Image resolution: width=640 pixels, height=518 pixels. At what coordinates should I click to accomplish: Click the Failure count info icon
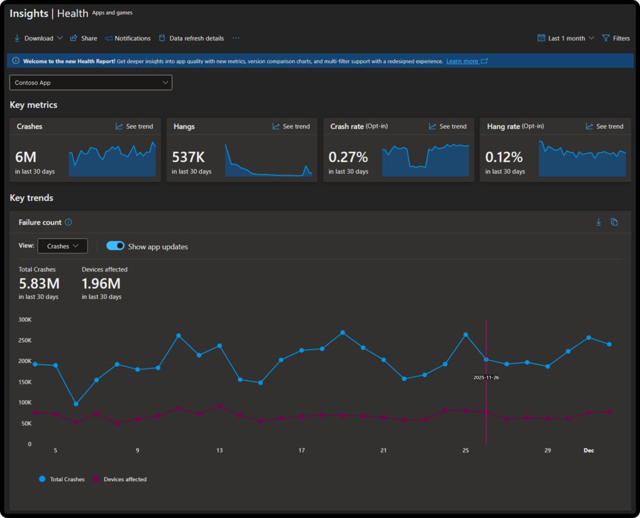click(x=69, y=222)
